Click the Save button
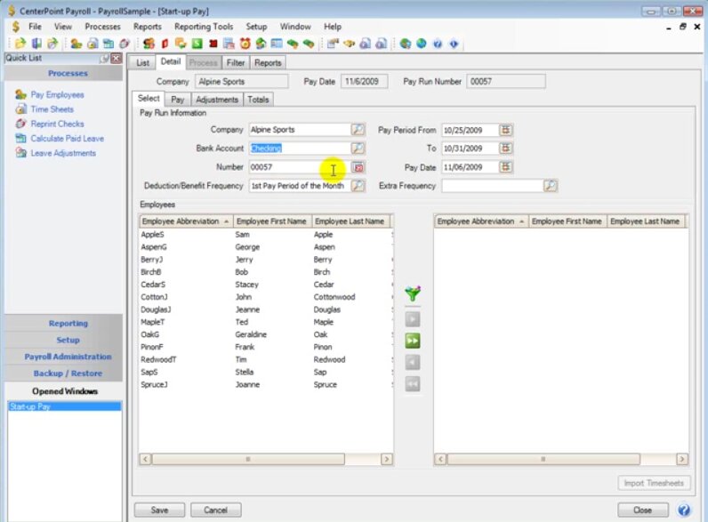The width and height of the screenshot is (708, 522). (x=159, y=510)
